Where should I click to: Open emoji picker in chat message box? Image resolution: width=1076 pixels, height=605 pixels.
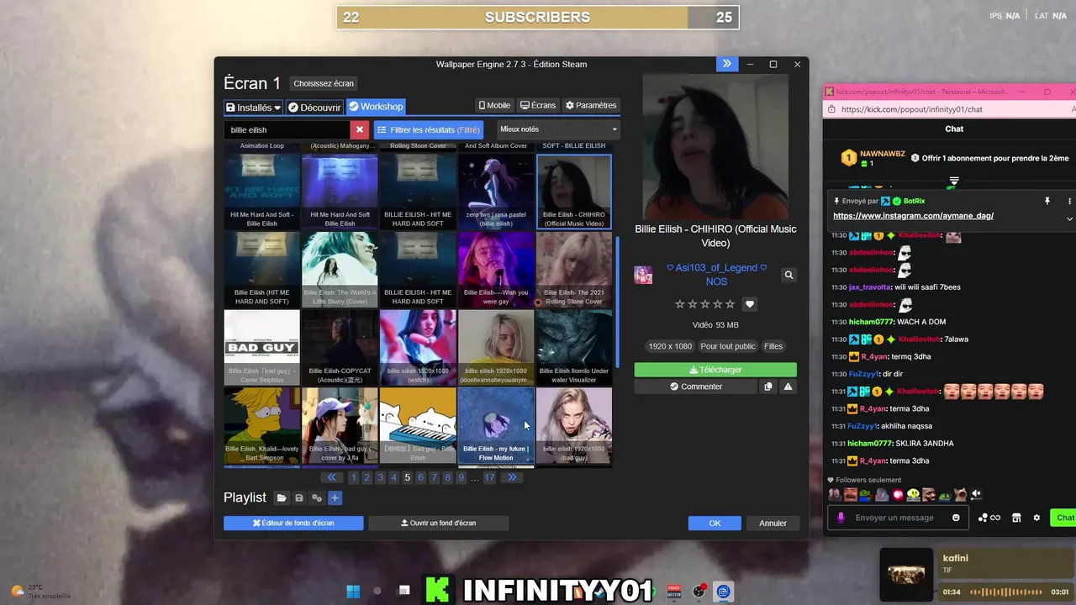click(x=956, y=518)
